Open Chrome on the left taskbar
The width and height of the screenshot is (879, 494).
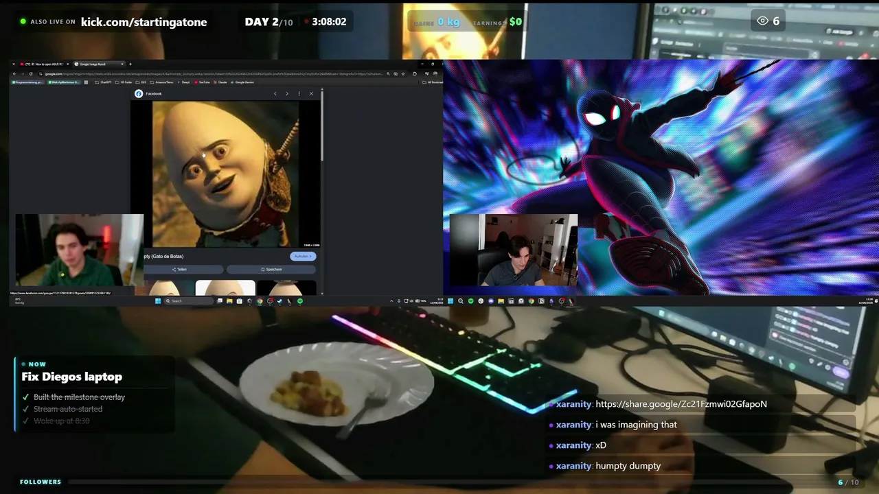point(260,301)
